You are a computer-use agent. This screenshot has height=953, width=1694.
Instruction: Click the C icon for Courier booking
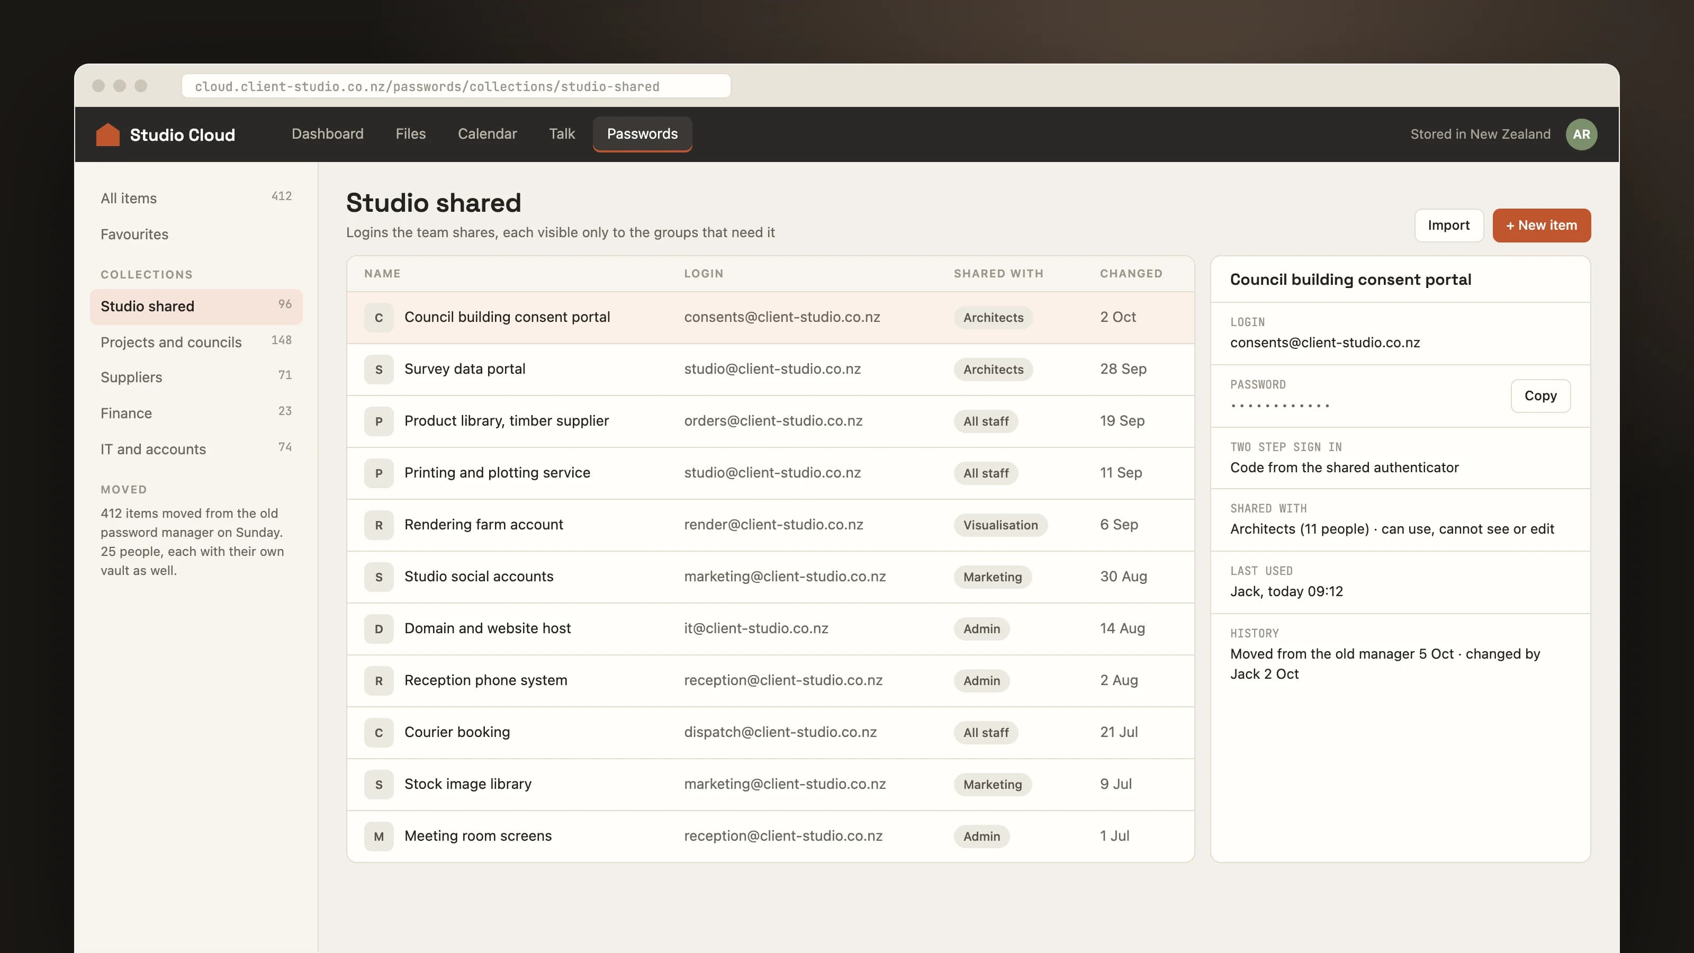[379, 733]
